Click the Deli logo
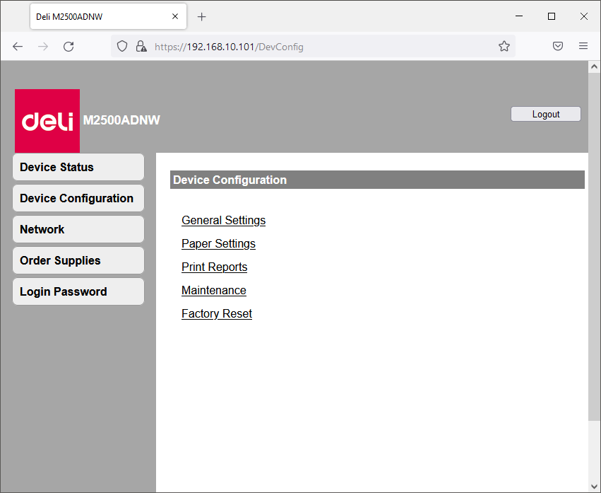Screen dimensions: 601x493 pyautogui.click(x=47, y=121)
